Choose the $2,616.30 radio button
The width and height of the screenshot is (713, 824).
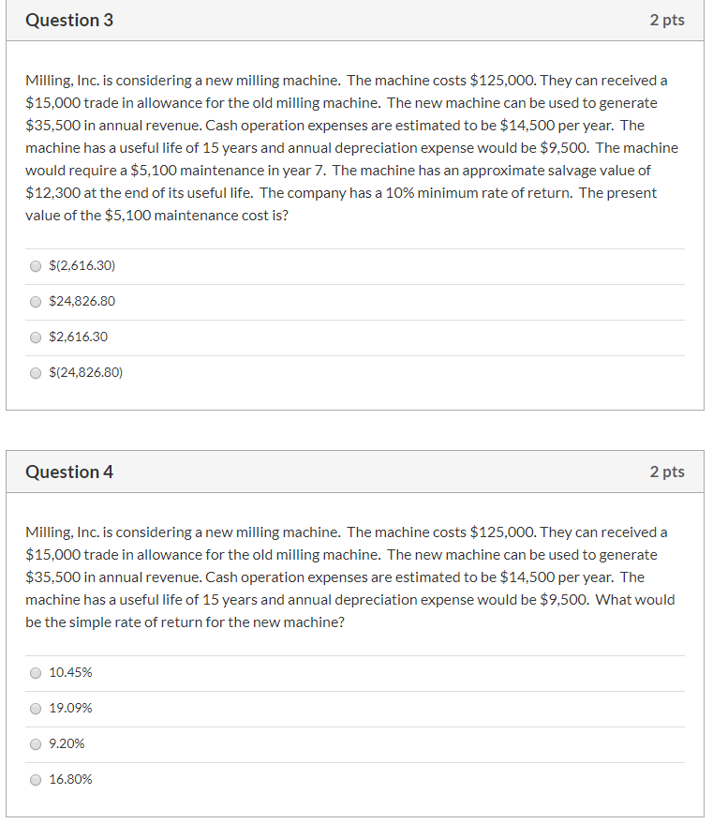36,337
